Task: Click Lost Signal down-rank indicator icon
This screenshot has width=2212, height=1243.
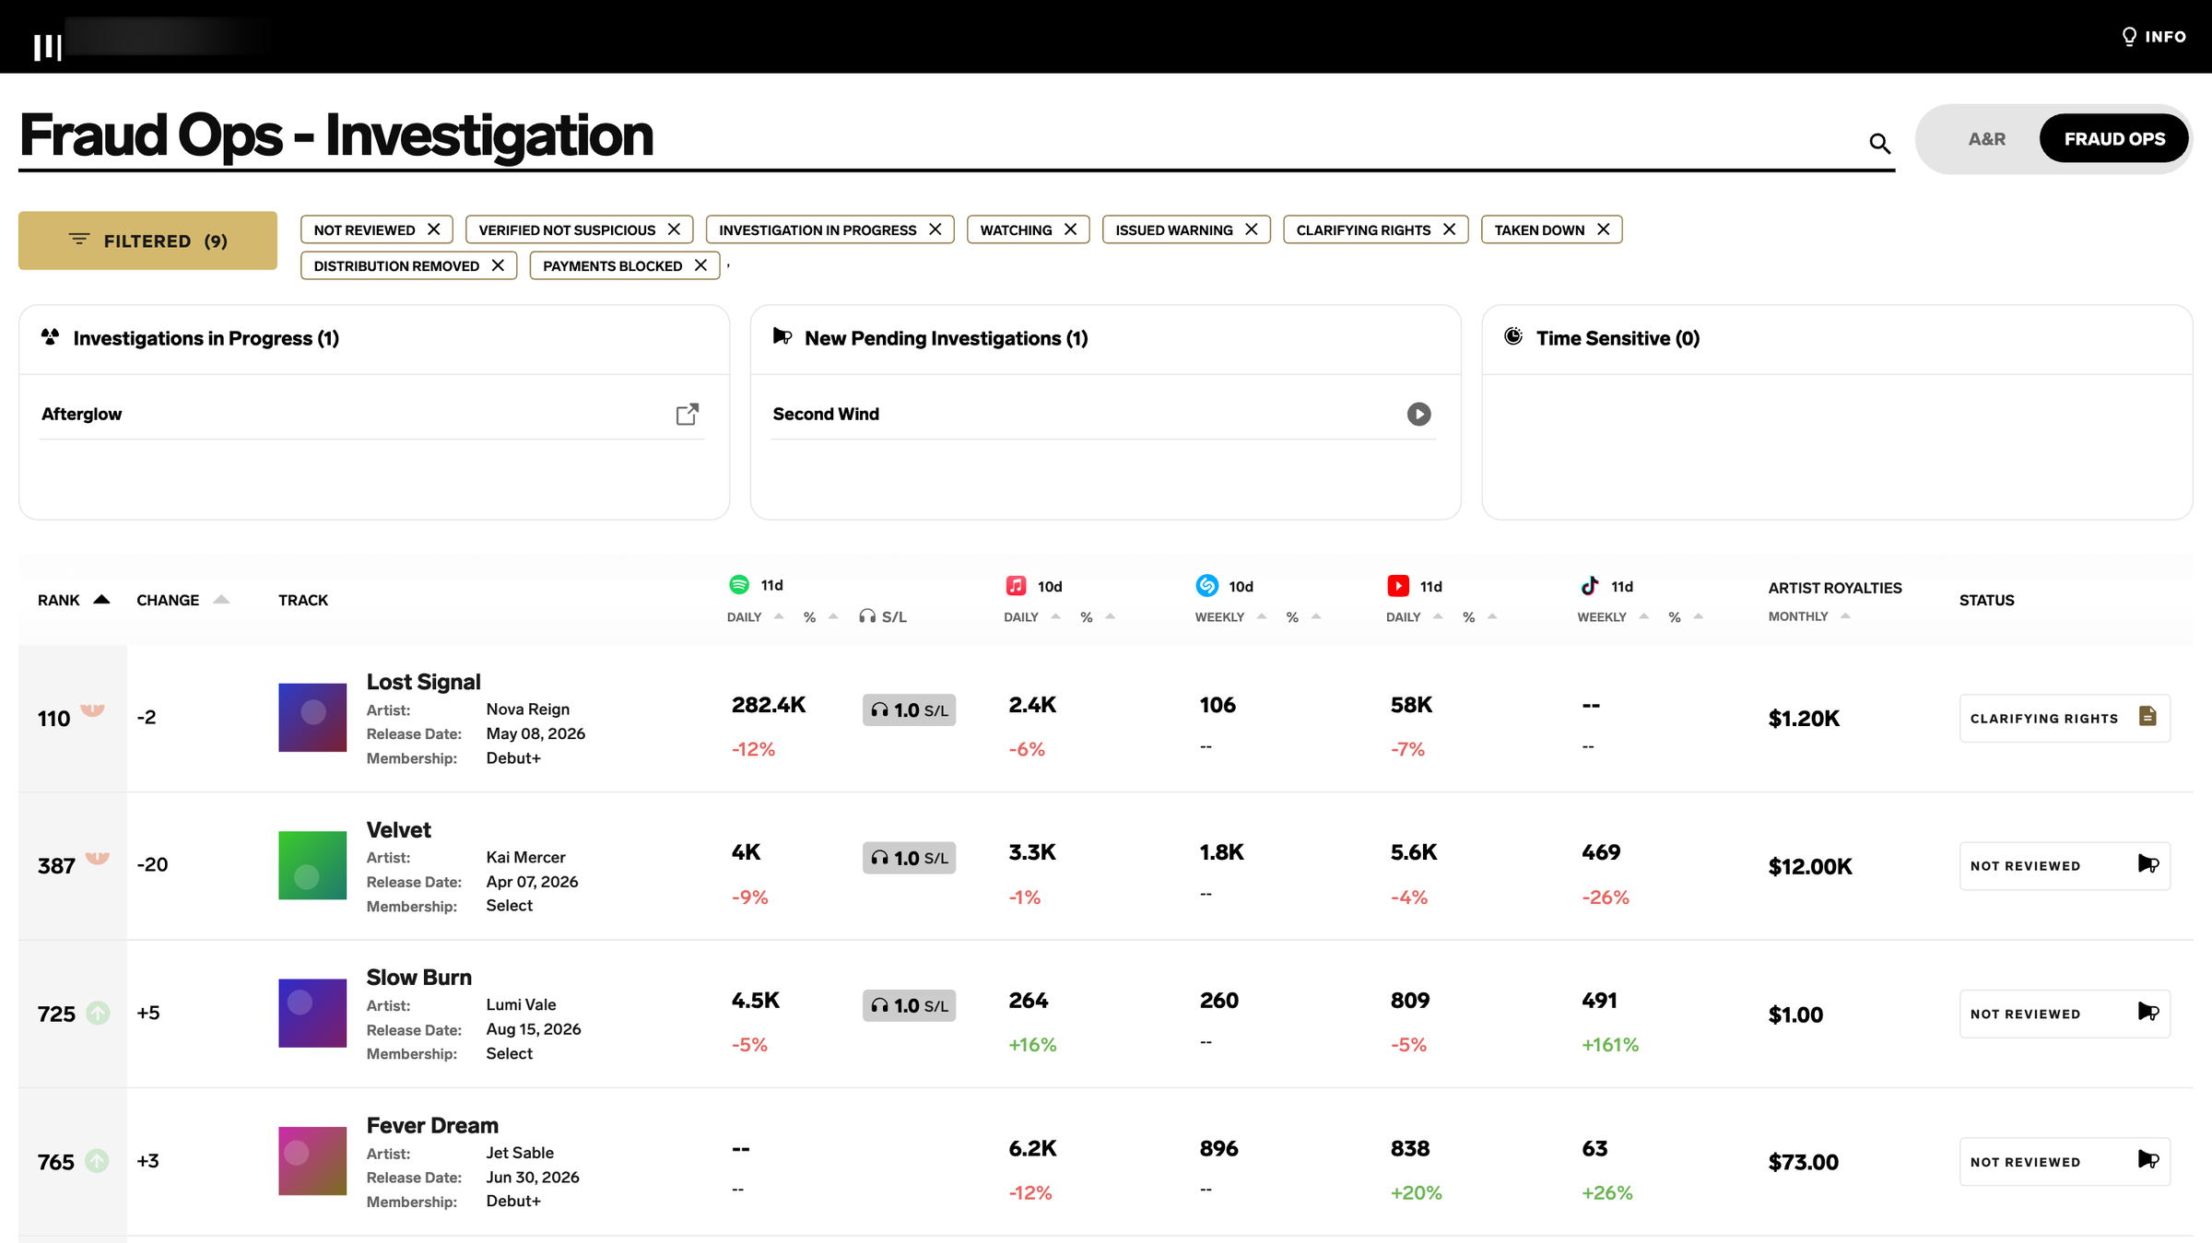Action: pos(92,710)
